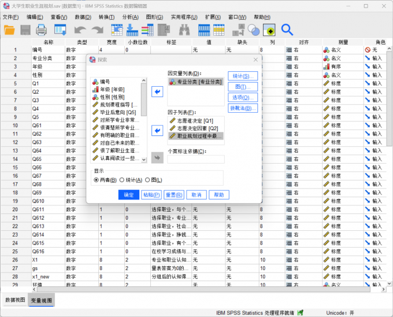Open the 转换(T) menu
This screenshot has height=317, width=393.
click(106, 17)
